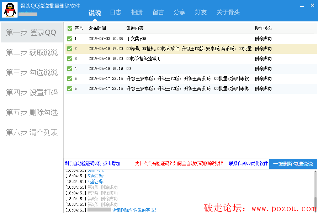318x214 pixels.
Task: Click the QQ penguin avatar icon
Action: pos(10,10)
